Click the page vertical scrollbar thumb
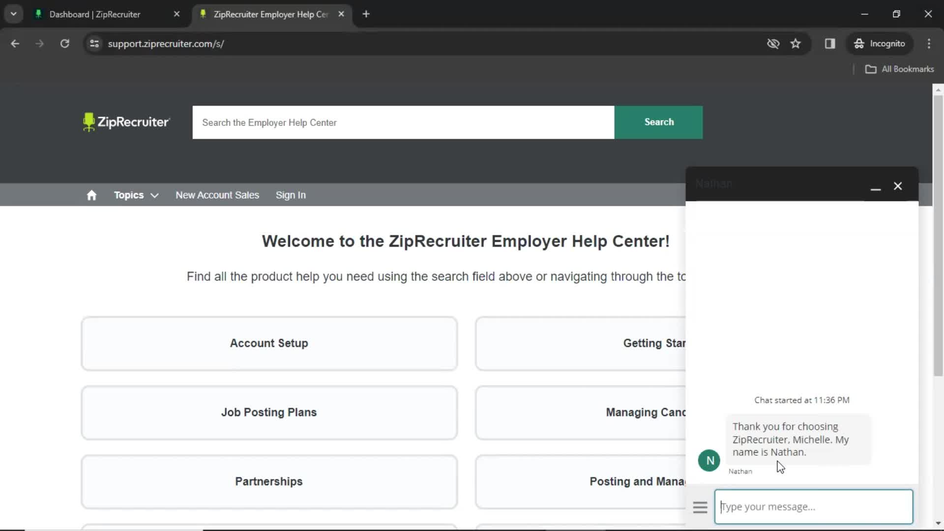Viewport: 944px width, 531px height. 938,236
